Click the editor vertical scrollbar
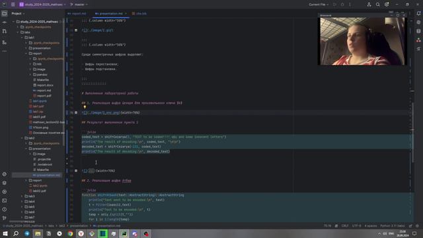Screen dimensions: 423x238 pyautogui.click(x=412, y=132)
